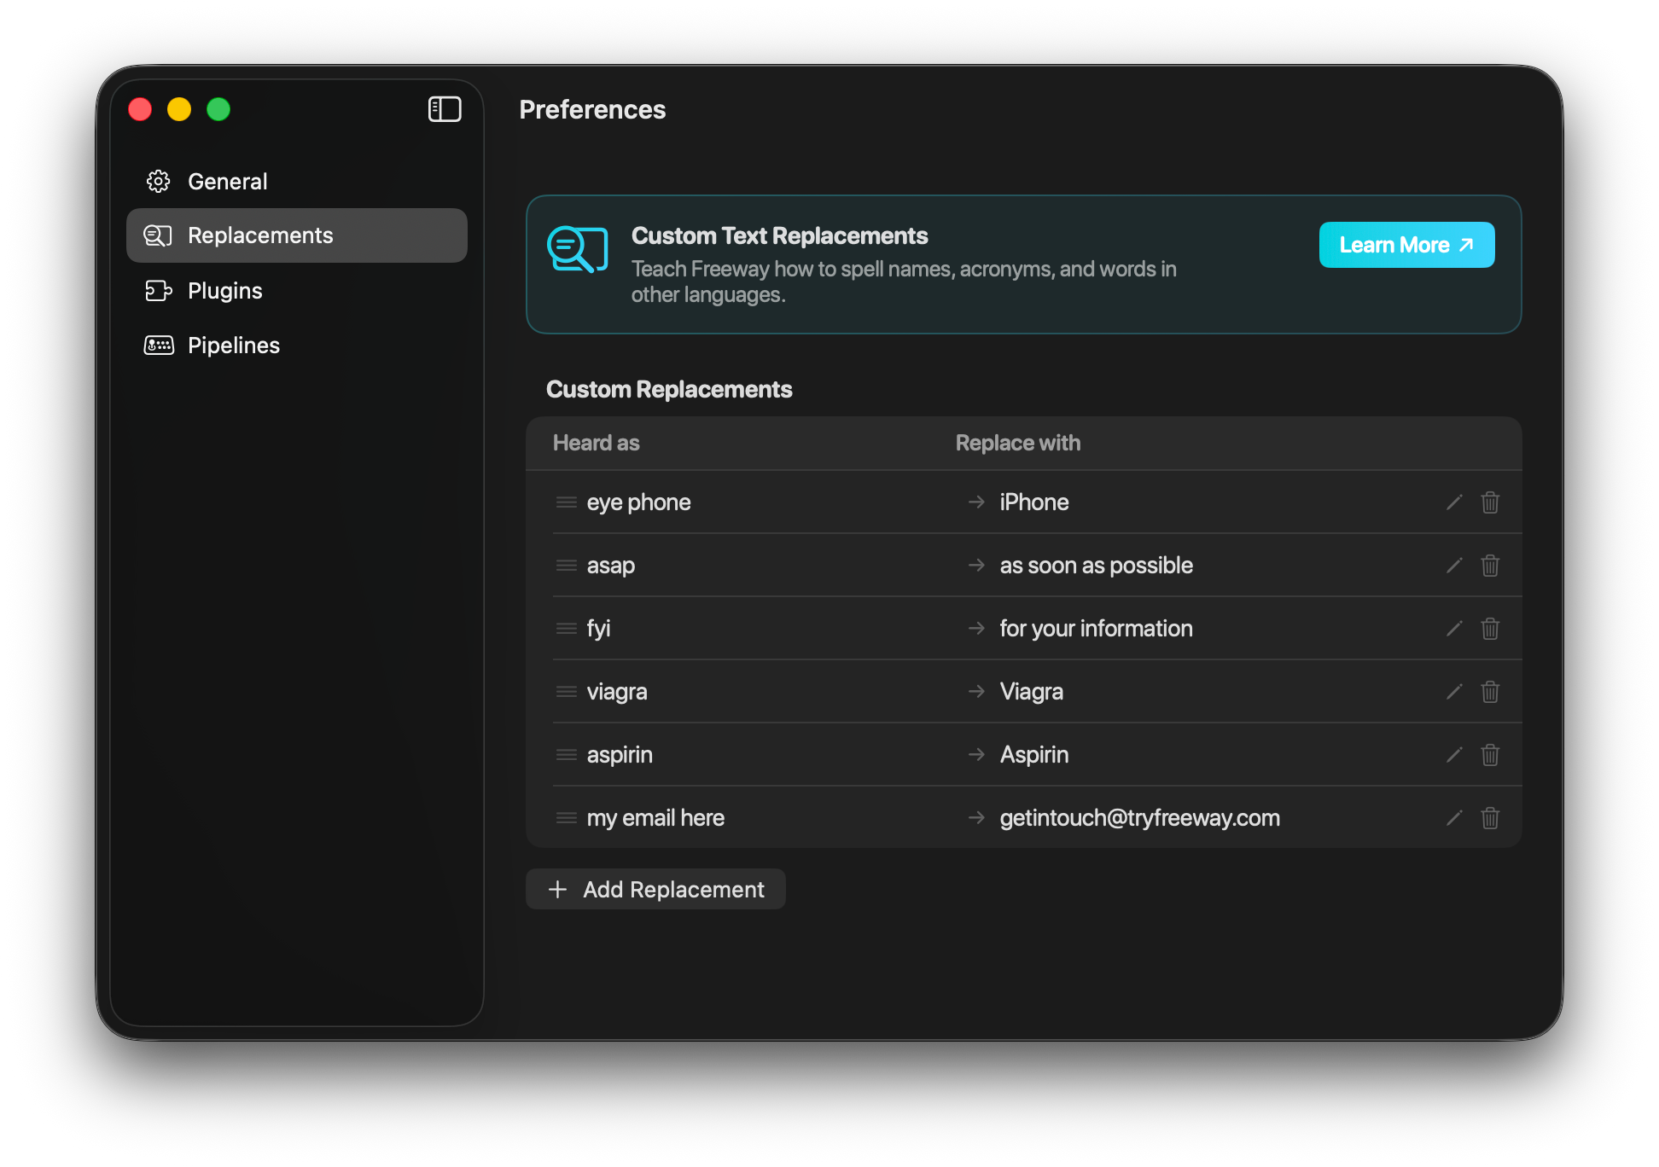Image resolution: width=1659 pixels, height=1167 pixels.
Task: Click Add Replacement button
Action: pos(655,889)
